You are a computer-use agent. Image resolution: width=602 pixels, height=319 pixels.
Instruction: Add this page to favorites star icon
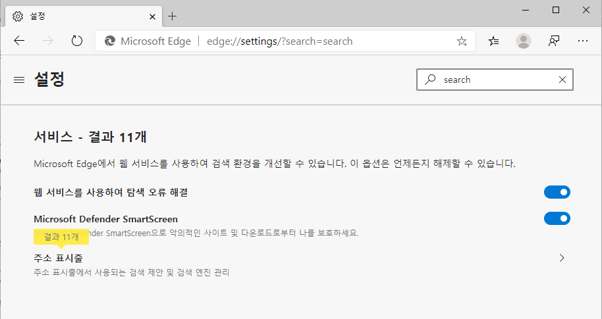[462, 41]
